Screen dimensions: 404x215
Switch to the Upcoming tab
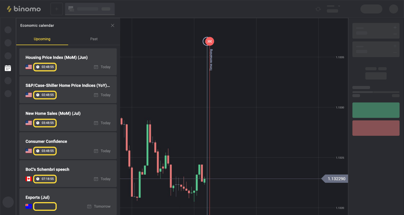(42, 39)
